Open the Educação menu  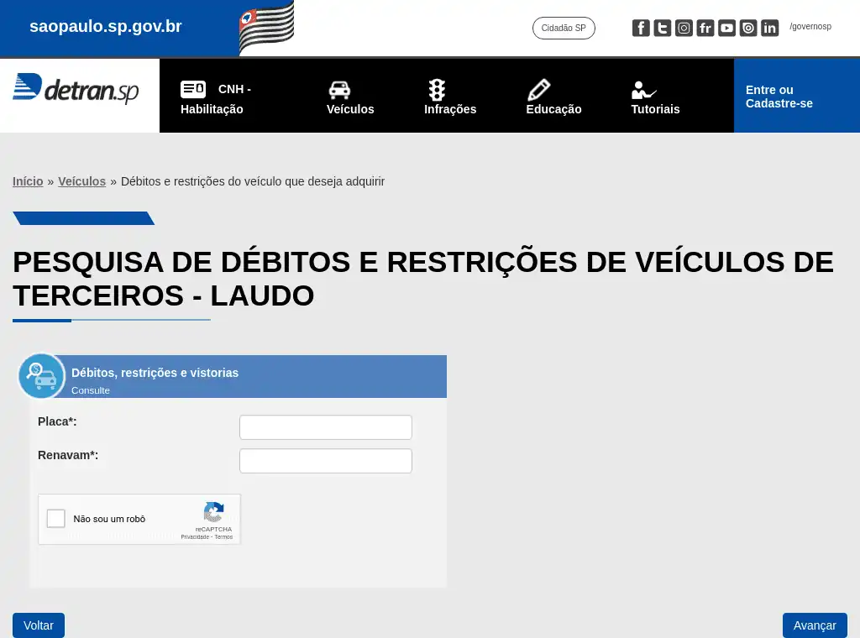coord(553,98)
